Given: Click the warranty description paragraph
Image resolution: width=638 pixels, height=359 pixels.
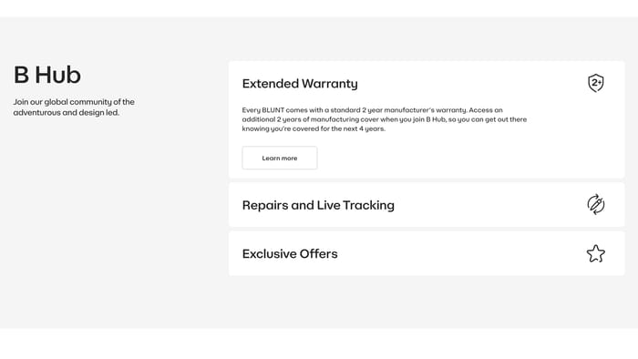Looking at the screenshot, I should pyautogui.click(x=384, y=119).
